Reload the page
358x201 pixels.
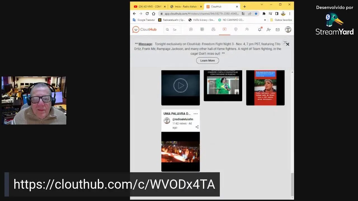point(147,13)
